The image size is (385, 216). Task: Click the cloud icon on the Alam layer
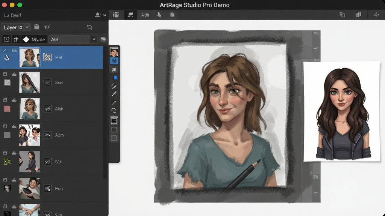[14, 126]
